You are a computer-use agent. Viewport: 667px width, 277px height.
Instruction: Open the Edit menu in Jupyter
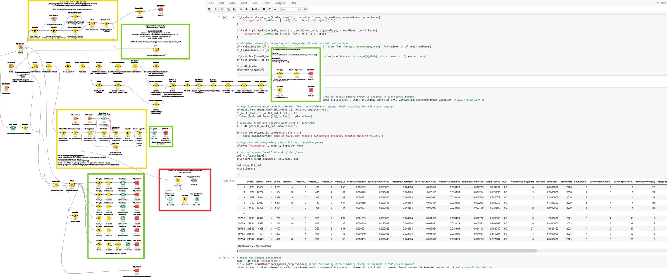click(221, 3)
